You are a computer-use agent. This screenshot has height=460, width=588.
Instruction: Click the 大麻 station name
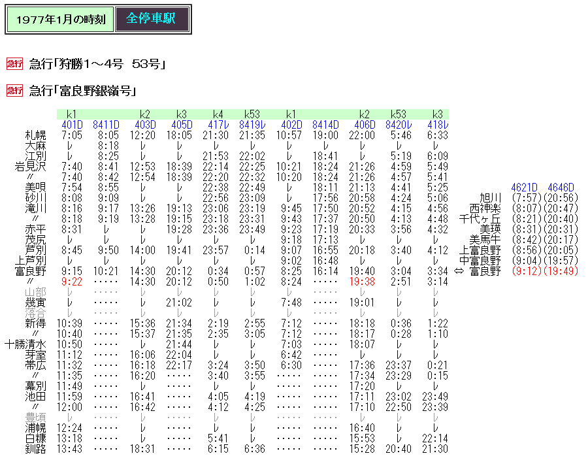click(36, 146)
